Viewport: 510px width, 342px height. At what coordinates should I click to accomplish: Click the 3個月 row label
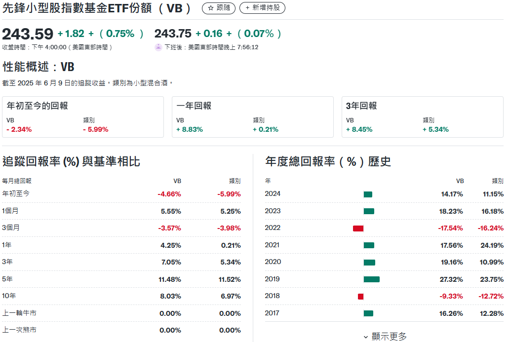pos(11,228)
